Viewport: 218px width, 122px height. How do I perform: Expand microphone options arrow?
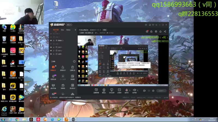130,90
